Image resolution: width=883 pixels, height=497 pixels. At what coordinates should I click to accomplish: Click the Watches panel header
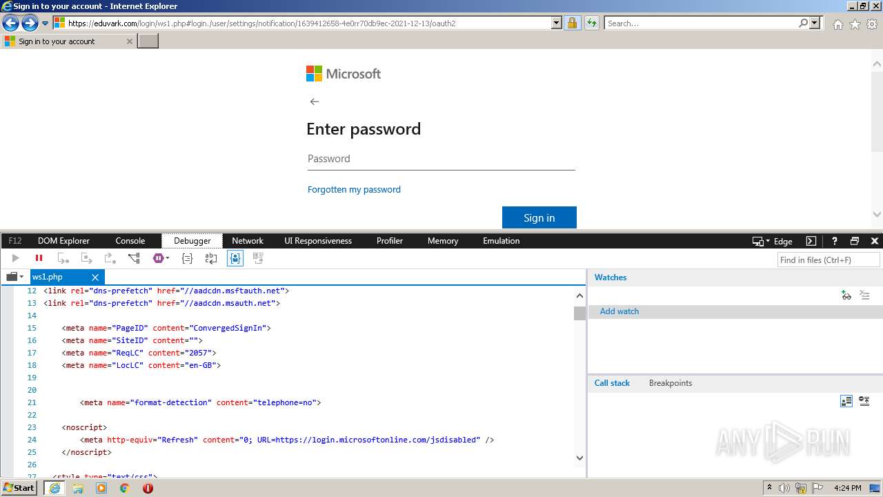click(611, 277)
